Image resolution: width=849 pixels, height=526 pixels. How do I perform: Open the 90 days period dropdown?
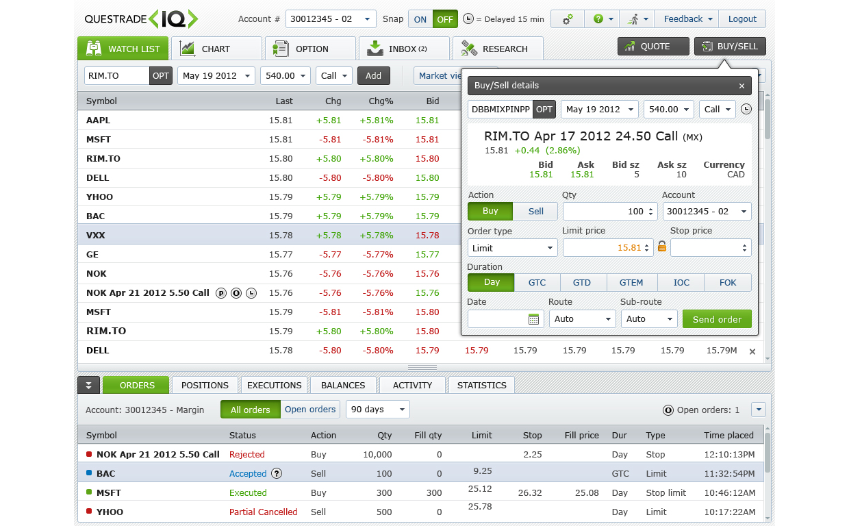377,410
